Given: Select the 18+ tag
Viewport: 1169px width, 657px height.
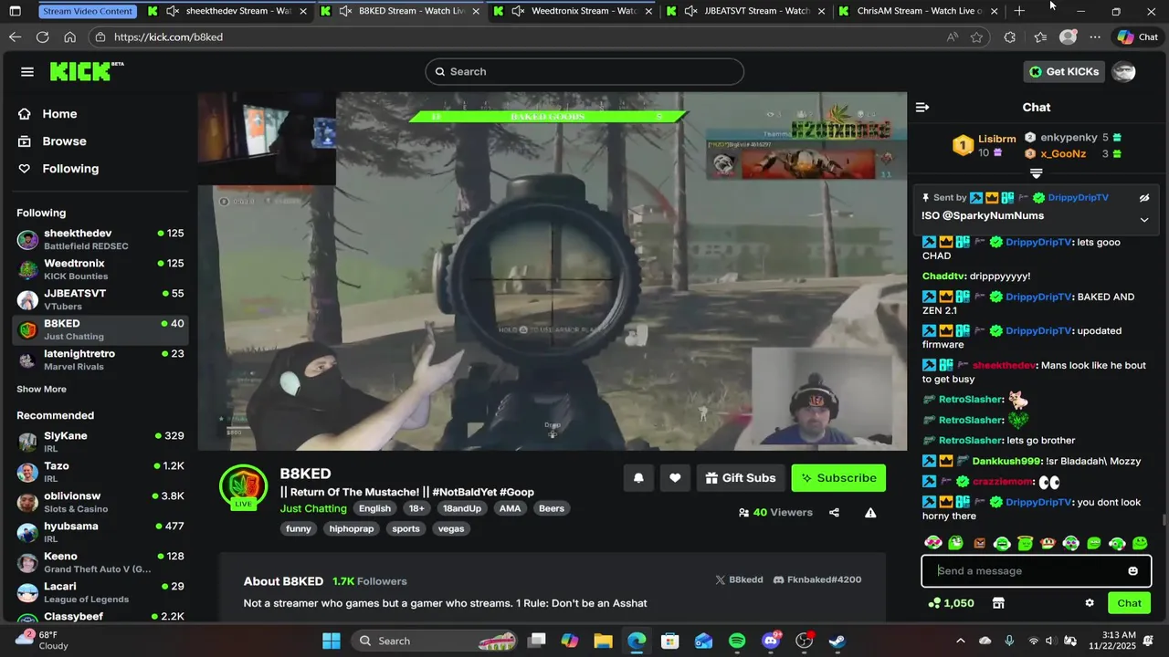Looking at the screenshot, I should 416,508.
